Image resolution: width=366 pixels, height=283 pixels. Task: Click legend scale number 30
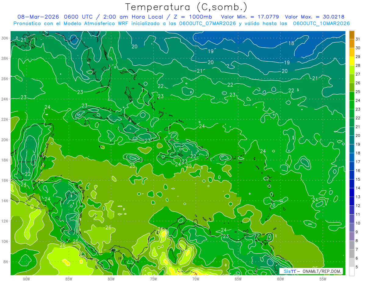click(x=358, y=48)
